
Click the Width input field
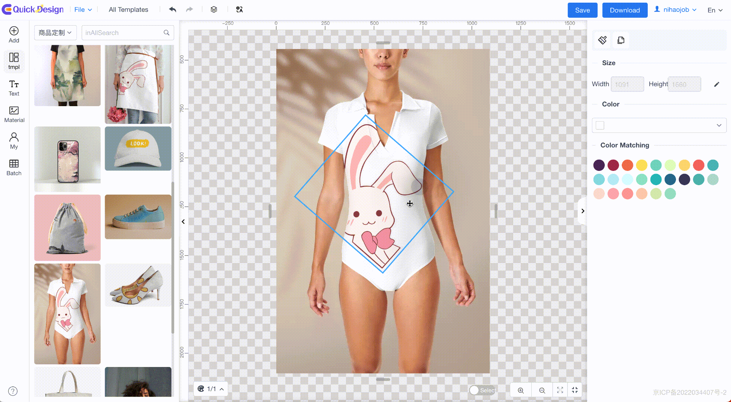(627, 84)
